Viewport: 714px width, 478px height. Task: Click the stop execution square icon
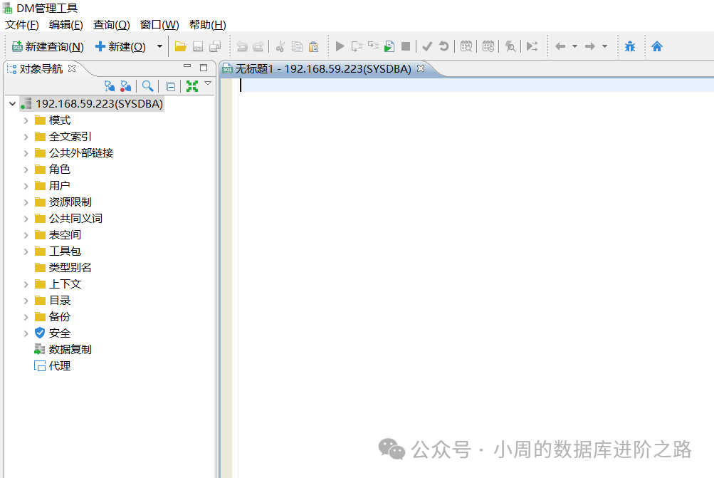pos(406,46)
